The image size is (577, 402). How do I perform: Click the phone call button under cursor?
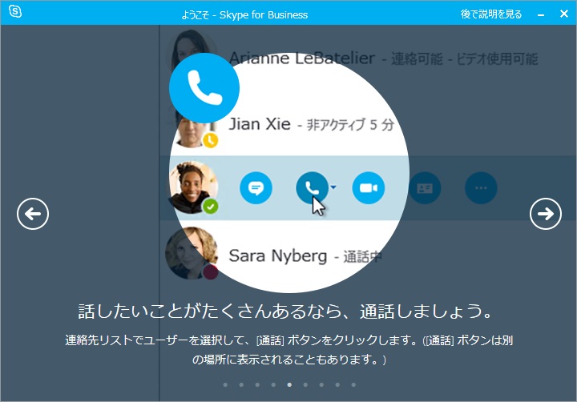pos(312,187)
